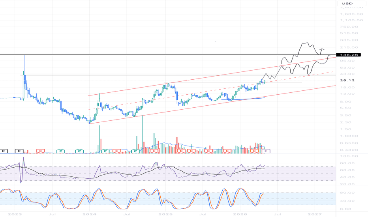
Task: Click the 2023 label on the time axis
Action: pyautogui.click(x=15, y=214)
